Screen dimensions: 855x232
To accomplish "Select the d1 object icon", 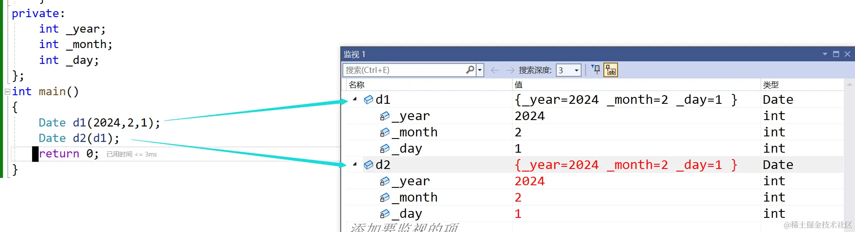I will pyautogui.click(x=369, y=99).
